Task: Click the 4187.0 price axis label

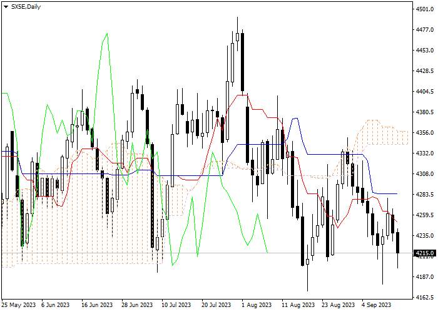Action: (425, 277)
